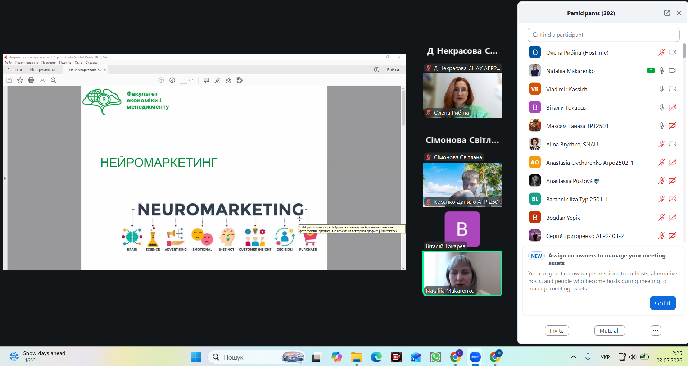The height and width of the screenshot is (366, 688).
Task: Click the Zoom icon in the taskbar
Action: pyautogui.click(x=475, y=357)
